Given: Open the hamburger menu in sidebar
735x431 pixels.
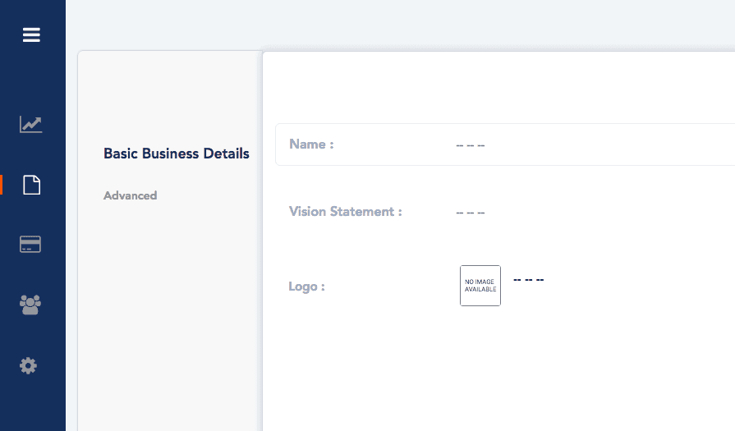Looking at the screenshot, I should (x=31, y=34).
